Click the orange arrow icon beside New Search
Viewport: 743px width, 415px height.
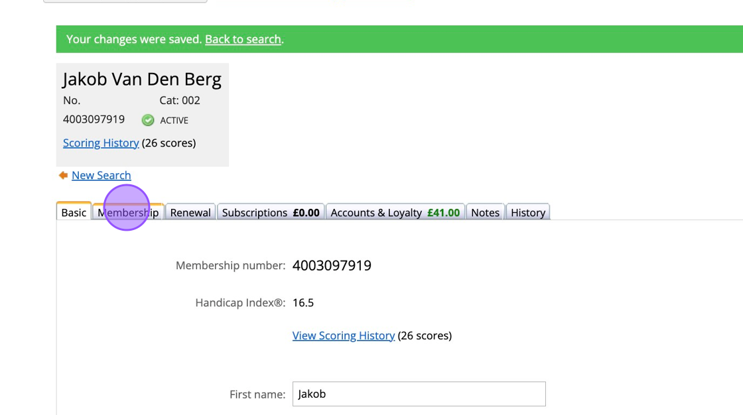[x=63, y=176]
